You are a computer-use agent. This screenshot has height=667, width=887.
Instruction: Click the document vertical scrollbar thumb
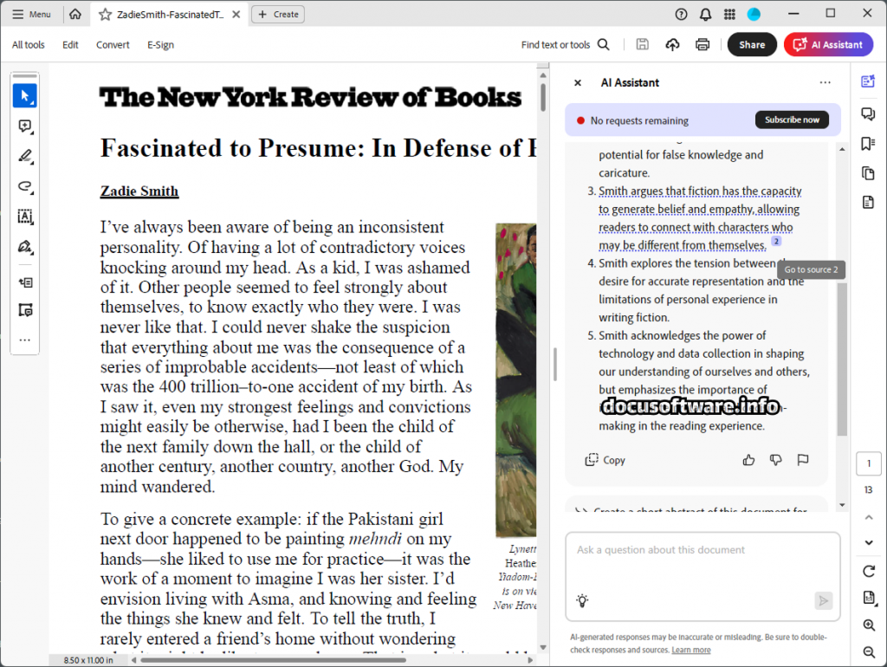coord(543,97)
